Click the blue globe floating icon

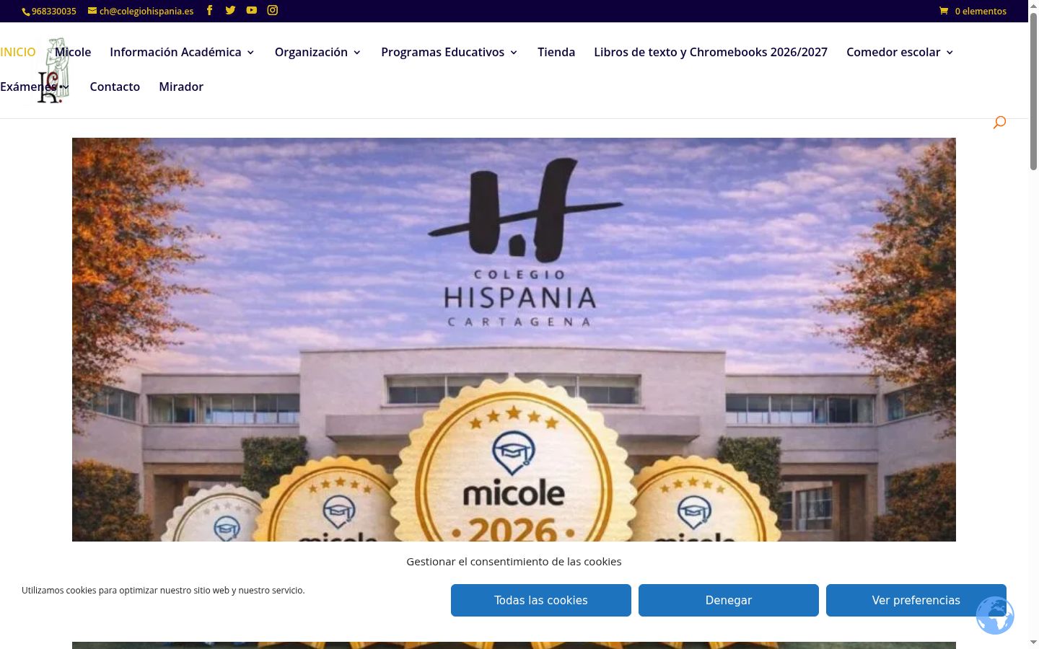pyautogui.click(x=995, y=615)
